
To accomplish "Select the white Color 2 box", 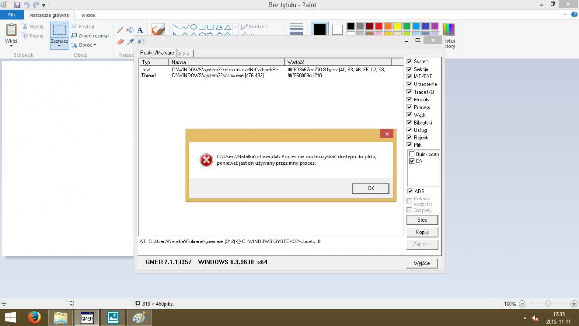I will pyautogui.click(x=337, y=29).
